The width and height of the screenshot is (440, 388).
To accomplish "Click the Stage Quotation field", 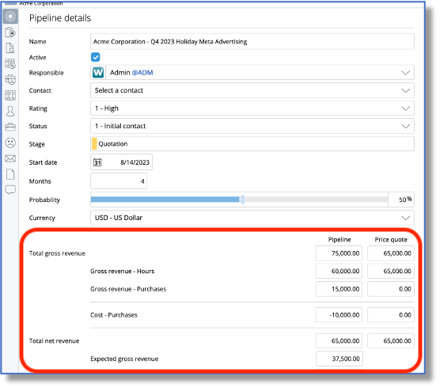I will point(252,144).
